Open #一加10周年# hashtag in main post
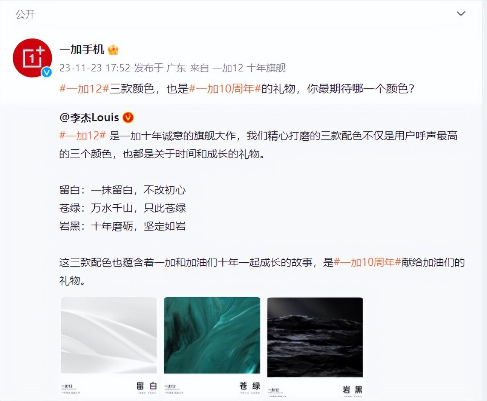Image resolution: width=487 pixels, height=401 pixels. (x=225, y=89)
